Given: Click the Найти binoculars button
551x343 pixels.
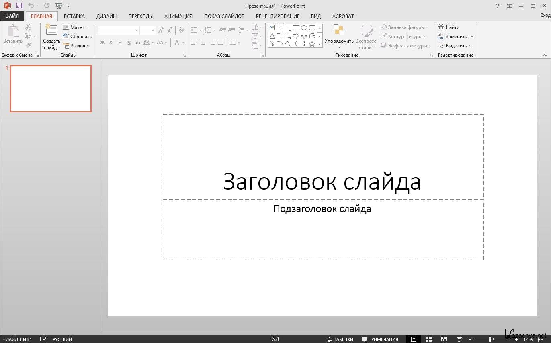Looking at the screenshot, I should (449, 27).
